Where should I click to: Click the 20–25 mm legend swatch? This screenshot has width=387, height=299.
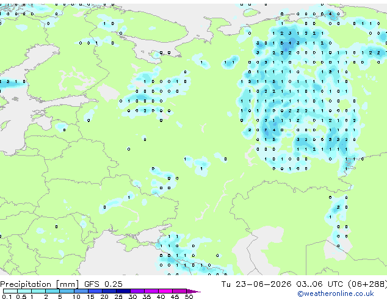(109, 291)
